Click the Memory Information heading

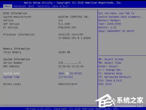pyautogui.click(x=17, y=49)
